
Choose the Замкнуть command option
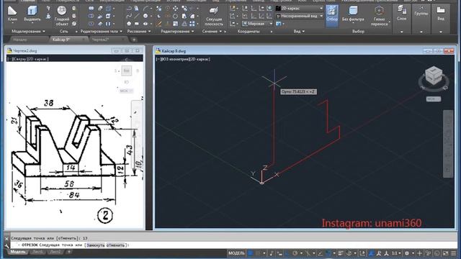pos(96,245)
